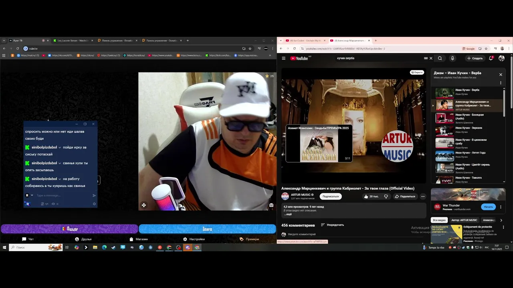
Task: Expand sinibolpizdabol menu on 'пойди ирку' message
Action: point(60,148)
